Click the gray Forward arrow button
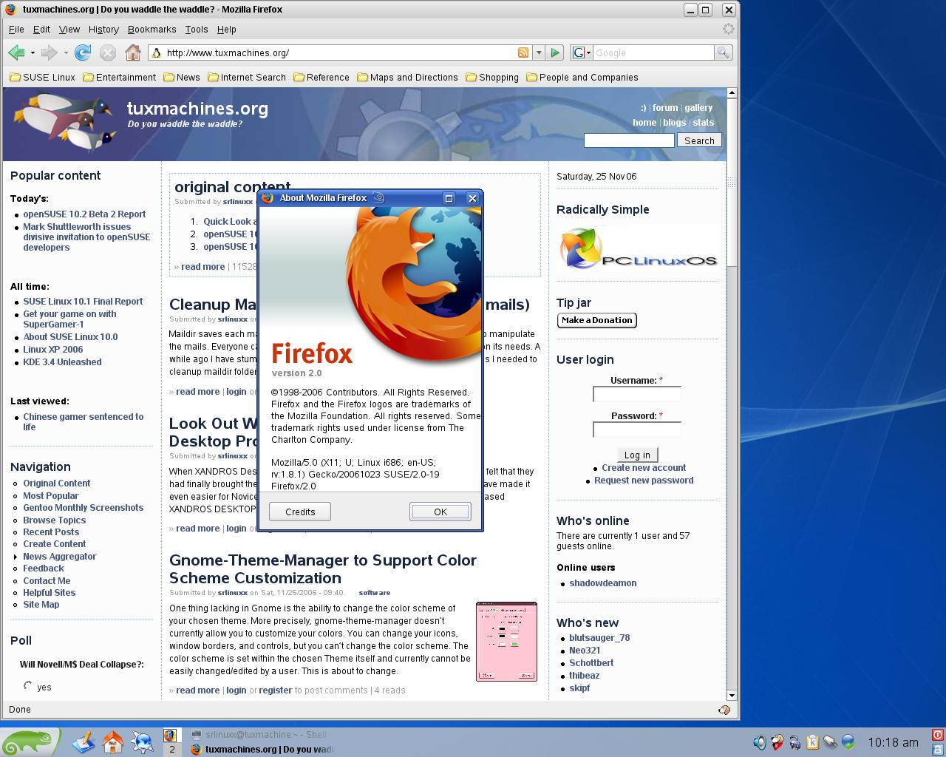 point(49,52)
